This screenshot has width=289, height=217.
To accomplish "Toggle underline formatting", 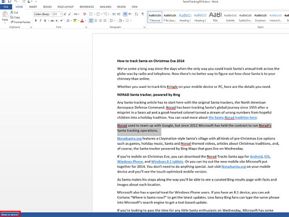I will (45, 20).
